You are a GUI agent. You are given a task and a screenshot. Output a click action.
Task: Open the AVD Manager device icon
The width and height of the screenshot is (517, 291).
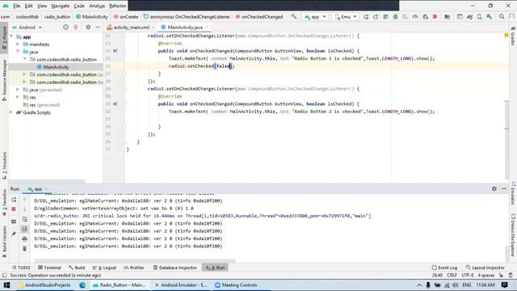(479, 16)
